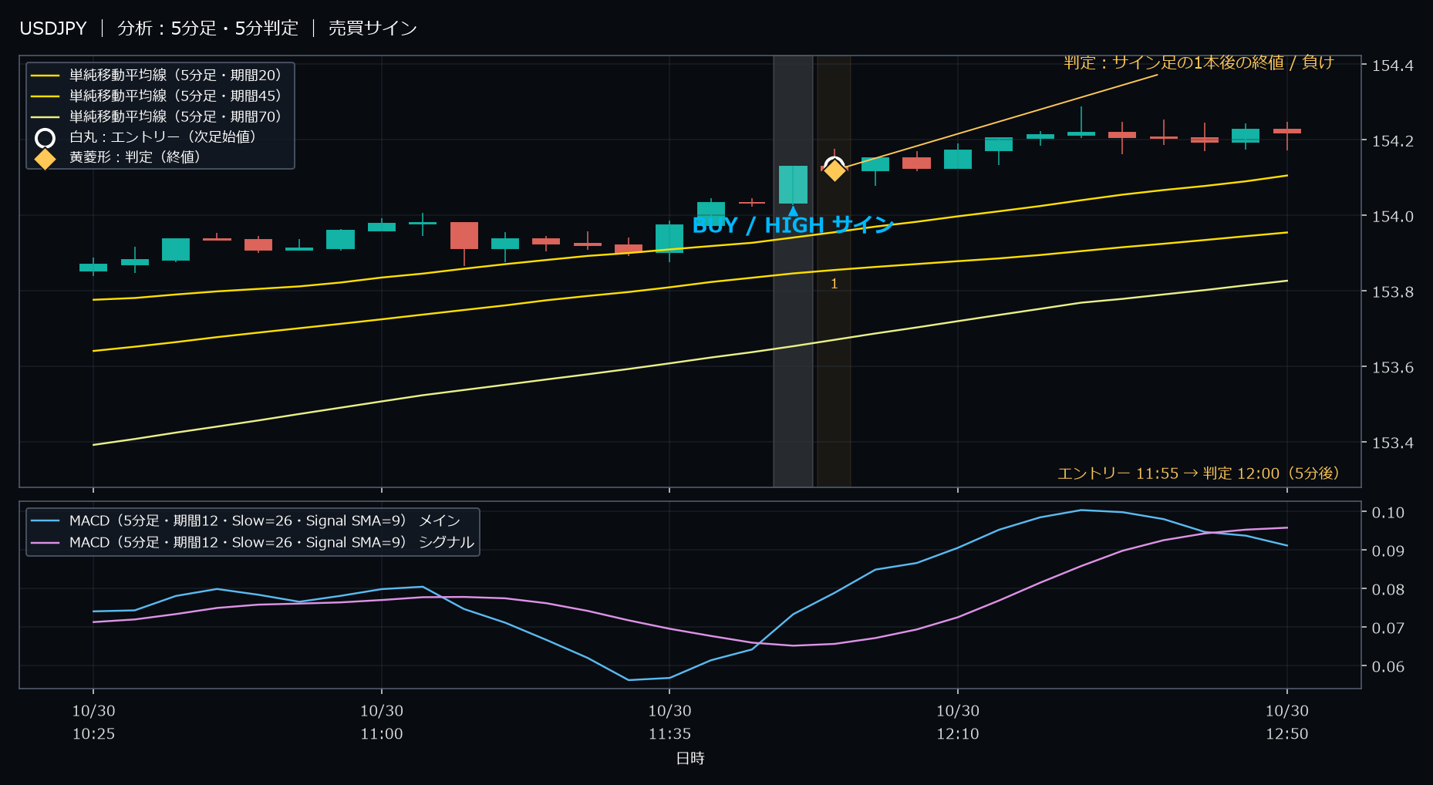Click the MACD シグナル legend entry
Image resolution: width=1433 pixels, height=785 pixels.
click(x=252, y=543)
